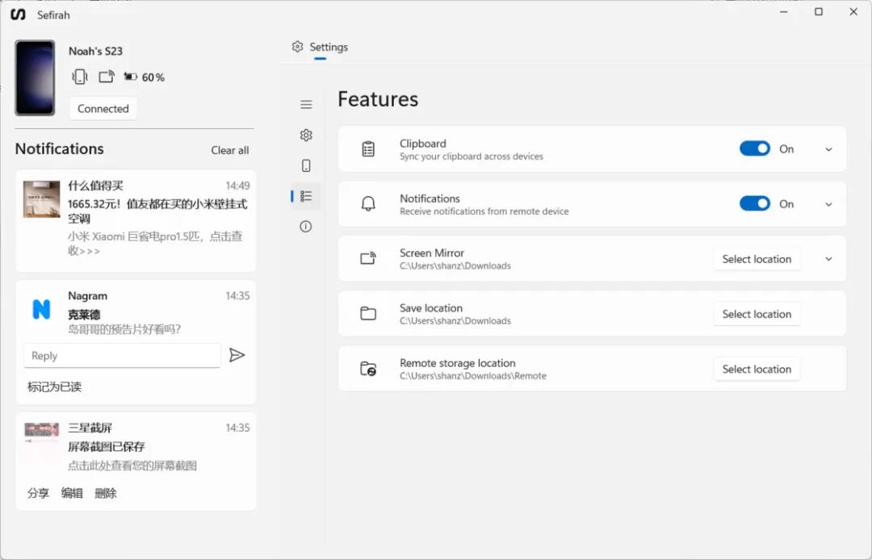Click 分享 on the screenshot notification

[39, 493]
